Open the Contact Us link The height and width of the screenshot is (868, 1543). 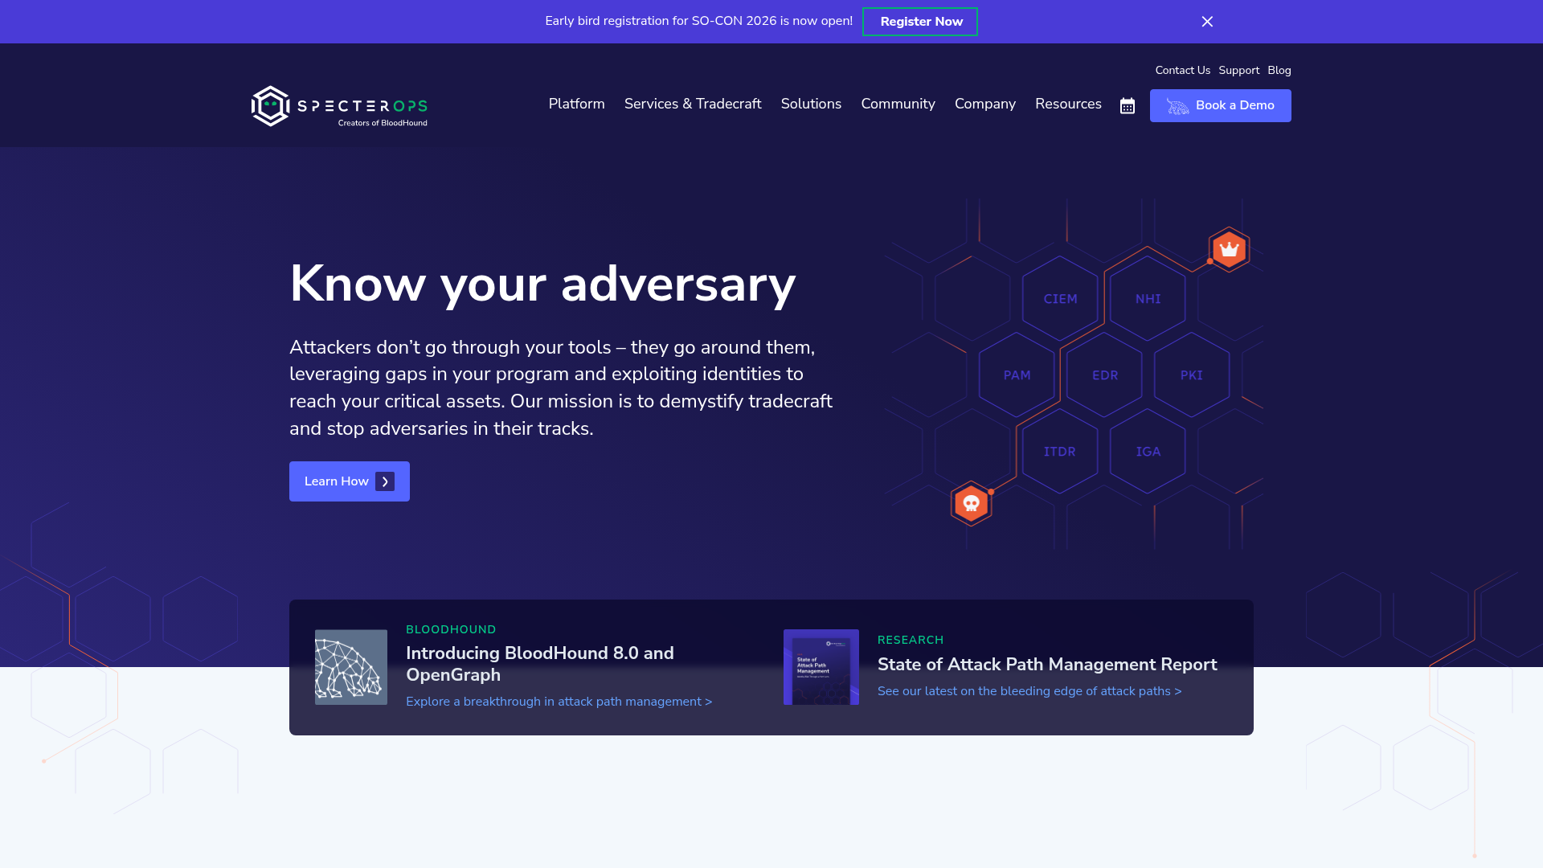pos(1182,71)
